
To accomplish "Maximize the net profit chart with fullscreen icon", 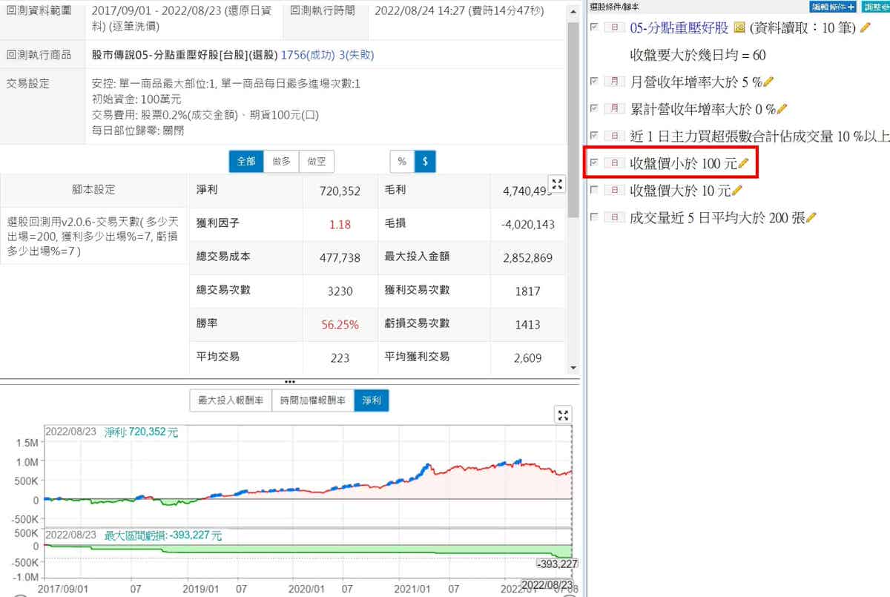I will click(x=564, y=415).
